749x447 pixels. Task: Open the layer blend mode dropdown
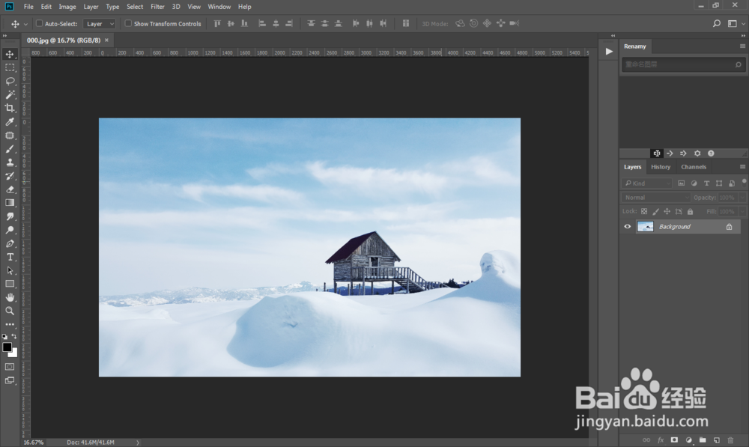(x=655, y=197)
